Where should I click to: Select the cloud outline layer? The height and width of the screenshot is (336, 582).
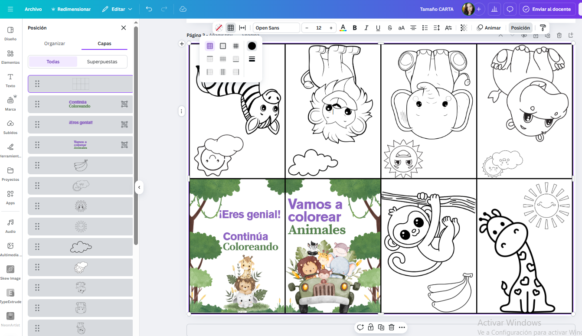tap(80, 247)
